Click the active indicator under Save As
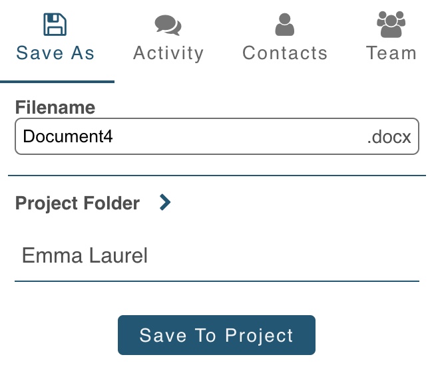This screenshot has height=367, width=434. (57, 81)
